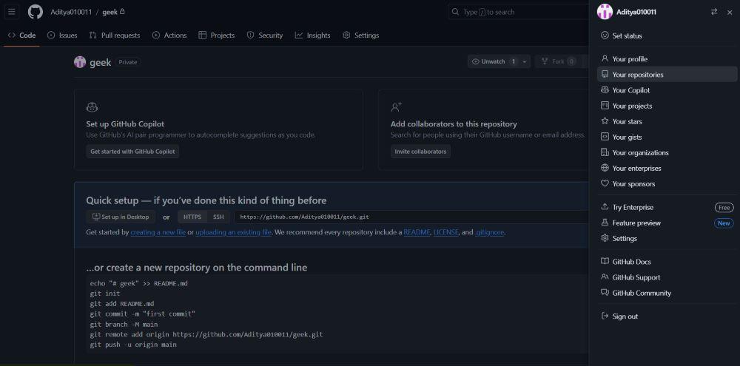Click the Aditya010011 breadcrumb link
This screenshot has width=740, height=366.
point(71,12)
